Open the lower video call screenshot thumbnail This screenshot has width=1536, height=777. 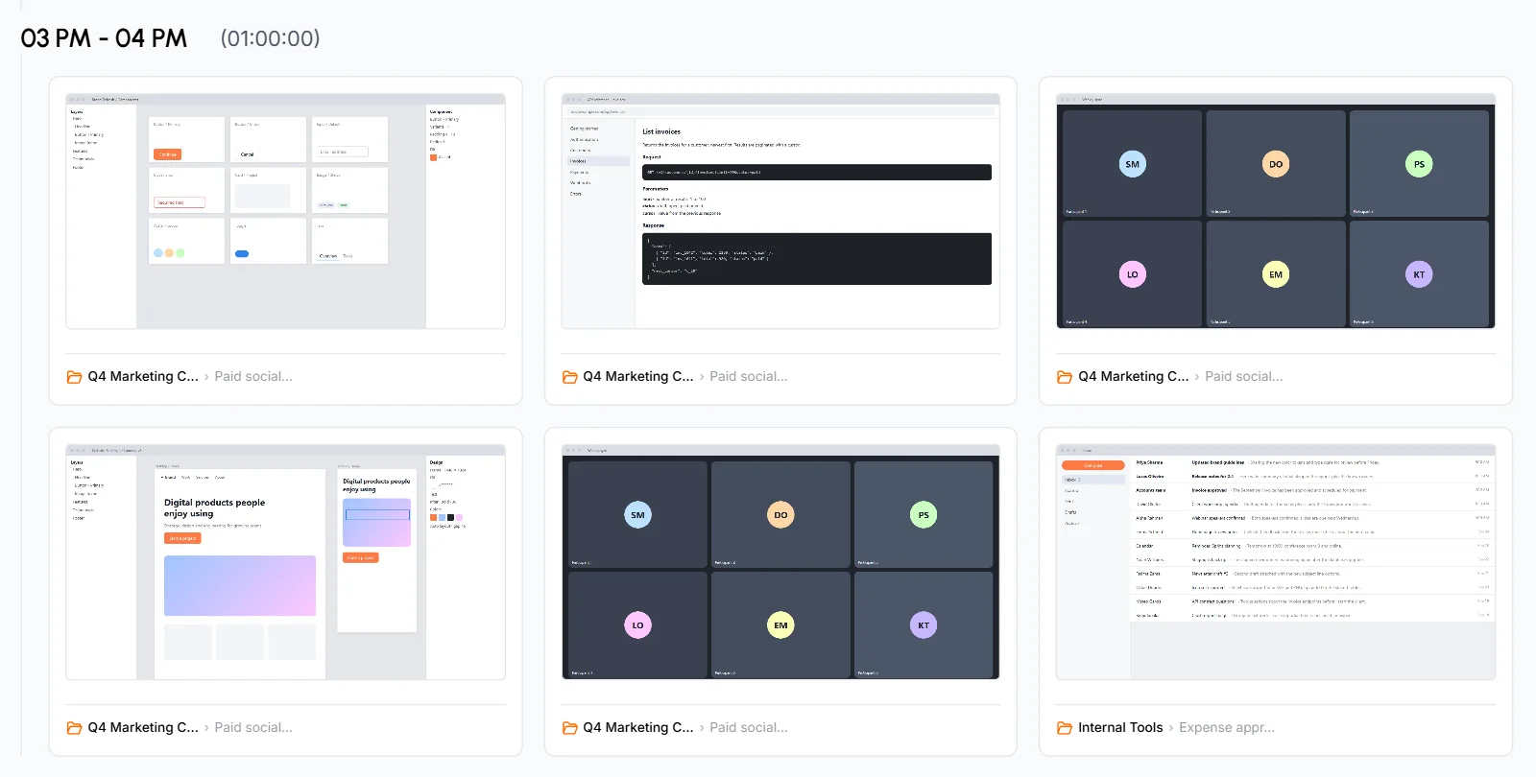point(780,562)
